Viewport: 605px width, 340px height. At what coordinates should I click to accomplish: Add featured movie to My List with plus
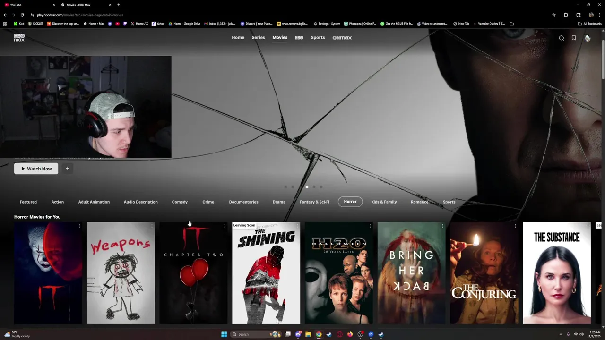[x=68, y=169]
